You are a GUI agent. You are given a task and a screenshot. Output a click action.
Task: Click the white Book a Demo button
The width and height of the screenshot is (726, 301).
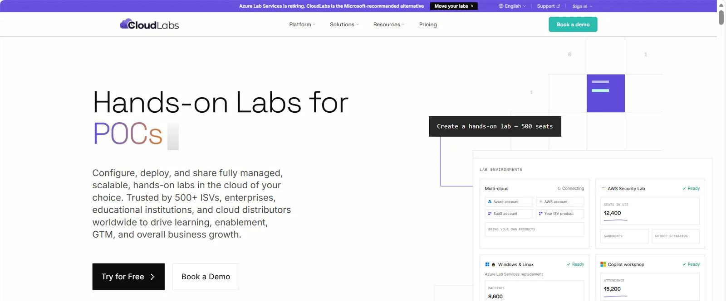tap(206, 277)
